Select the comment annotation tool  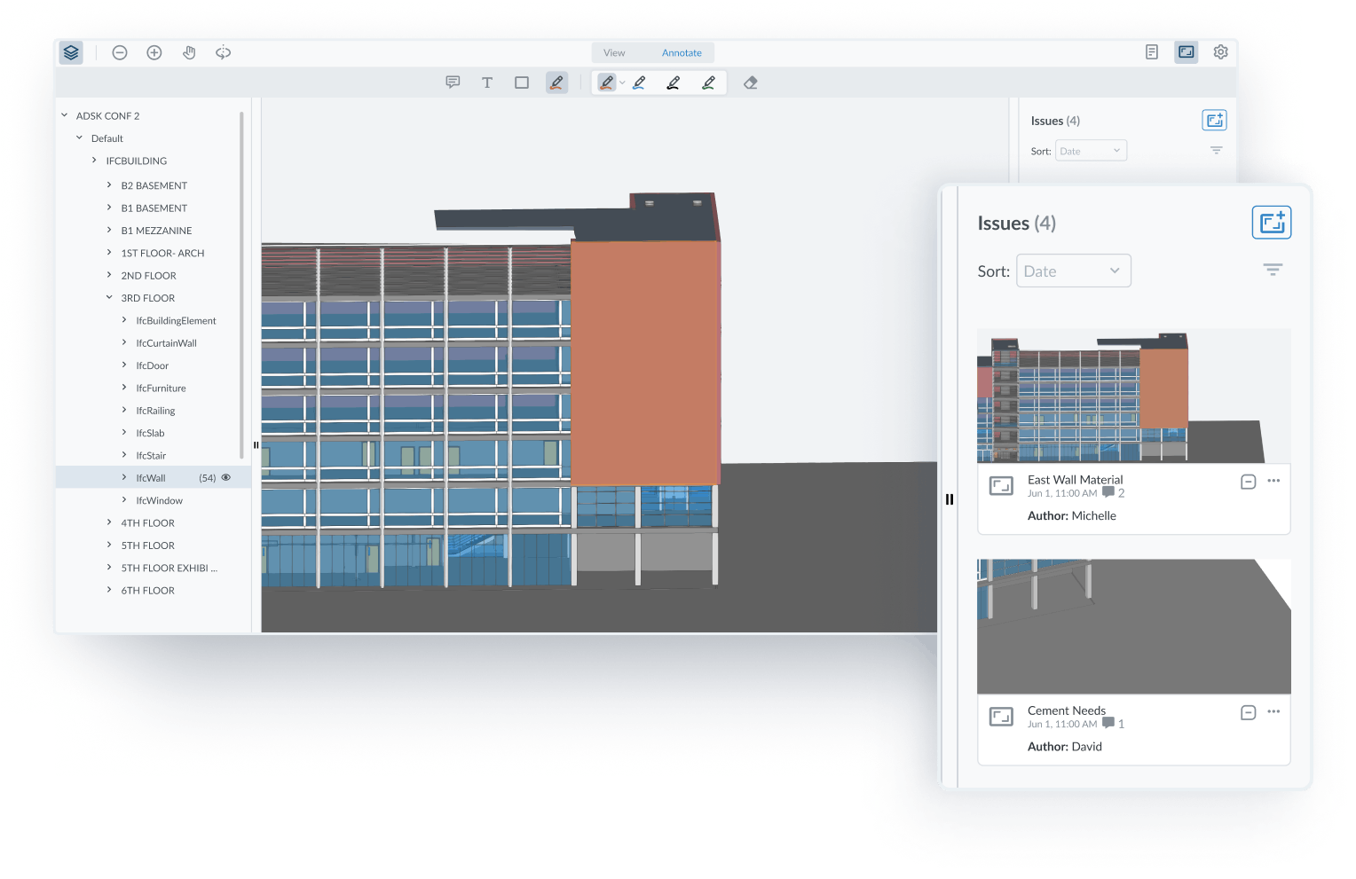point(453,82)
